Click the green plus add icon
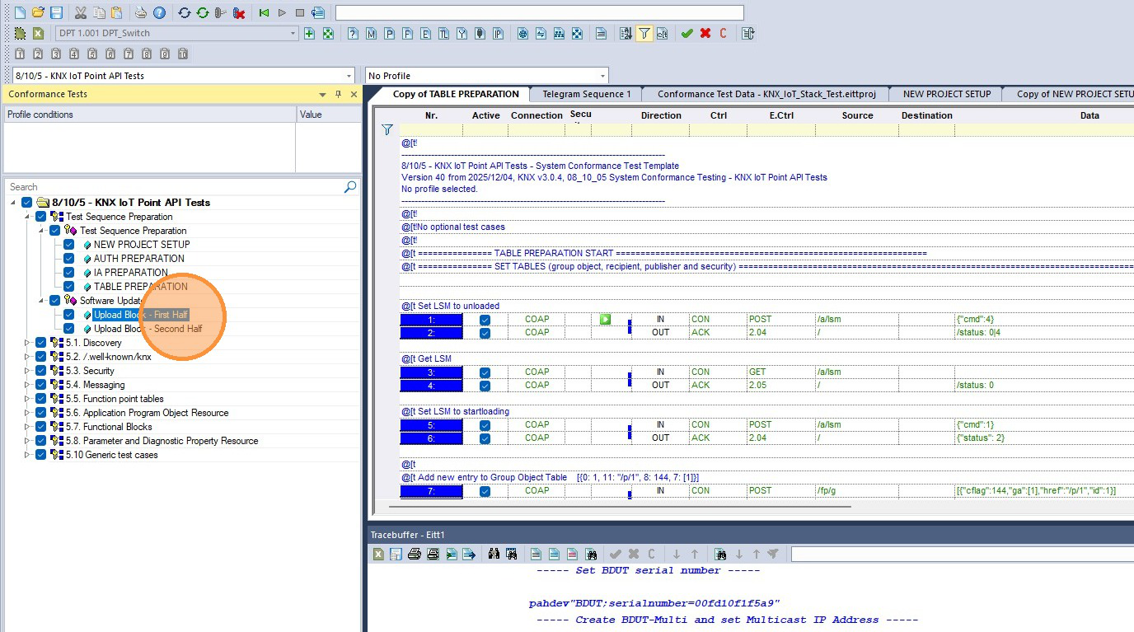This screenshot has width=1134, height=632. pos(309,34)
